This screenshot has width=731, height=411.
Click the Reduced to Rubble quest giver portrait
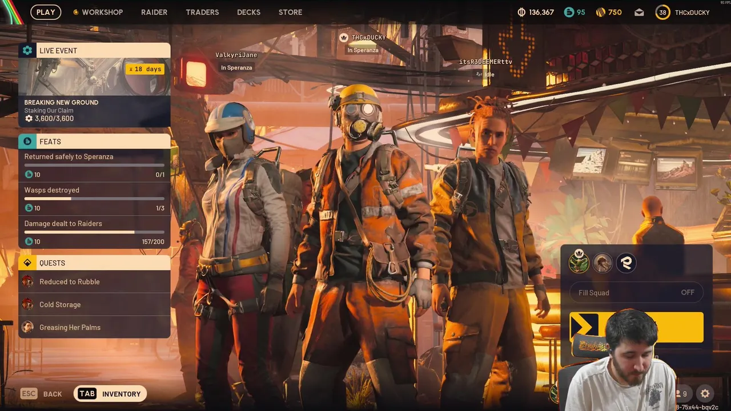[x=27, y=281]
